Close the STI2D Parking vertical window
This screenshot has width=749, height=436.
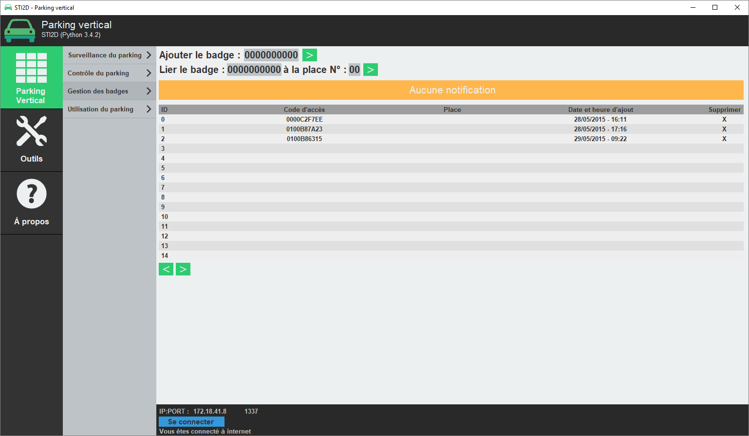click(737, 7)
